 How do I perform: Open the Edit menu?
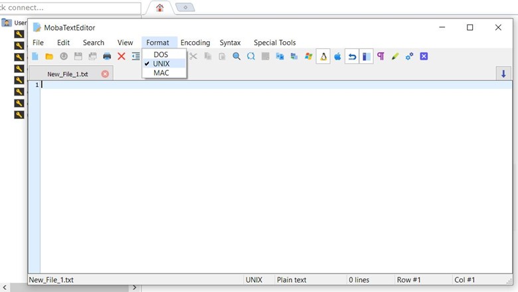(x=64, y=42)
